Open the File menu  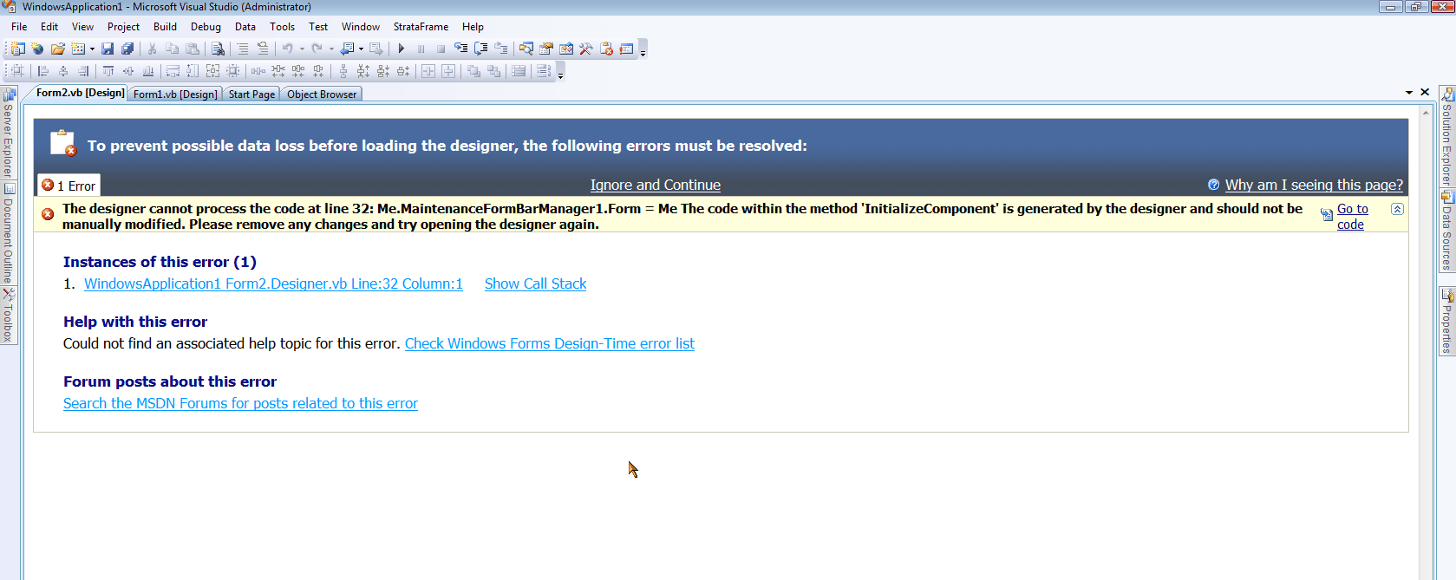(19, 27)
